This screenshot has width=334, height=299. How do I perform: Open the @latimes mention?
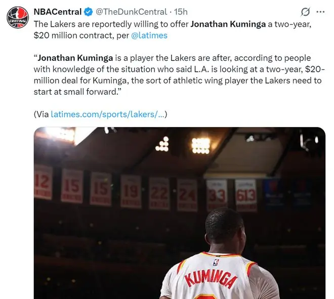[x=149, y=35]
